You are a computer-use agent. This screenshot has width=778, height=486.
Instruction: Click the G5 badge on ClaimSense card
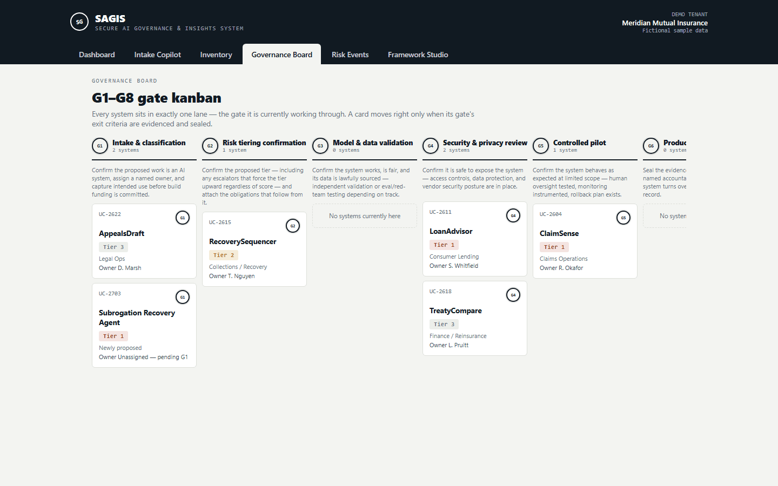[x=623, y=218]
